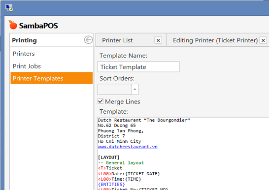Image resolution: width=269 pixels, height=190 pixels.
Task: Click the SambaPOS apple logo
Action: click(x=13, y=25)
